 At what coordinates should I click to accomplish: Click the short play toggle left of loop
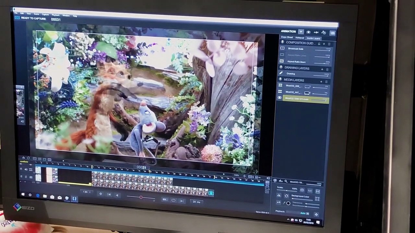(165, 200)
